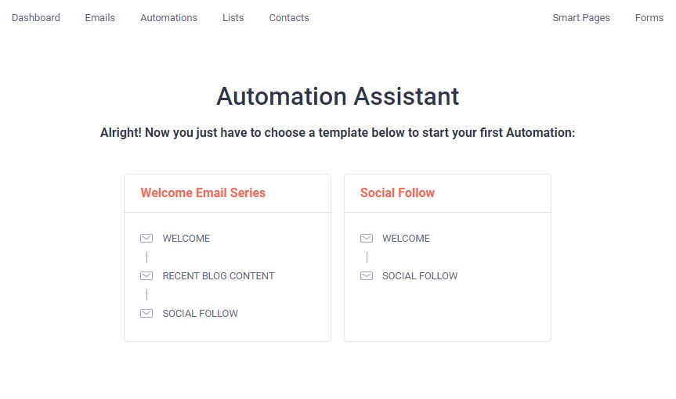
Task: Go to the Emails section
Action: pyautogui.click(x=100, y=18)
